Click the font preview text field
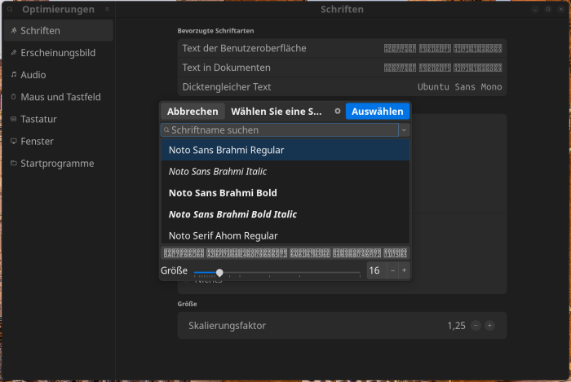This screenshot has width=571, height=382. [285, 253]
